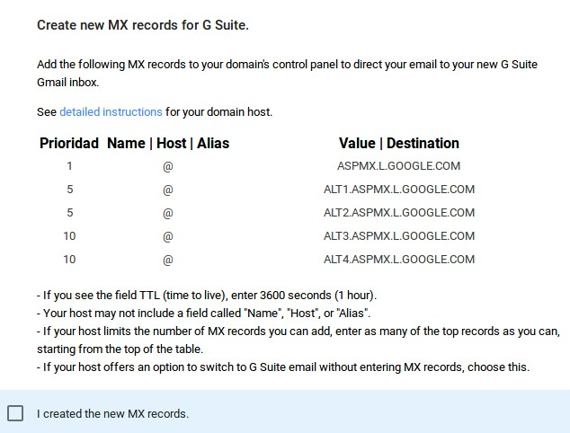
Task: Click the TTL 3600 seconds instruction line
Action: point(207,296)
